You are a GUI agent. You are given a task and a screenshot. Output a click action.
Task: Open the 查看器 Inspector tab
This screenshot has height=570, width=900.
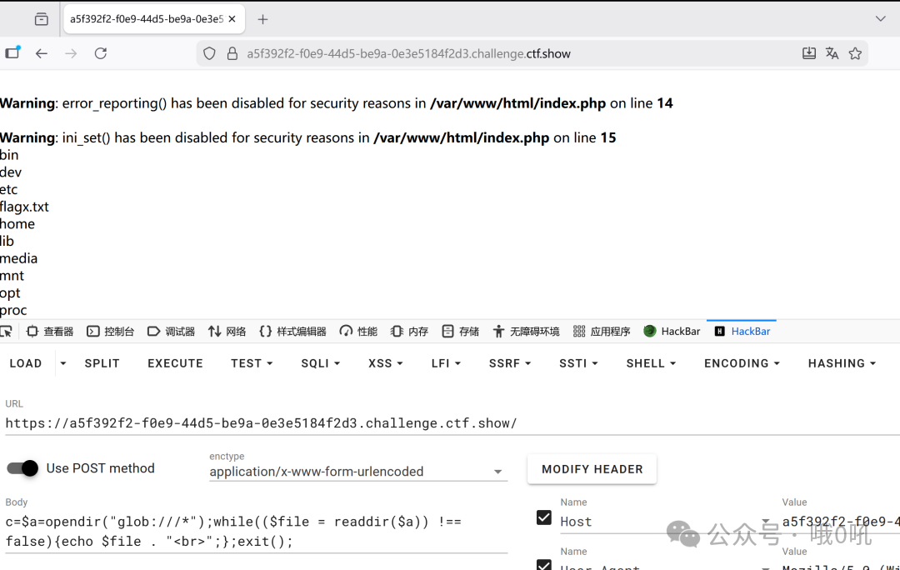point(50,331)
